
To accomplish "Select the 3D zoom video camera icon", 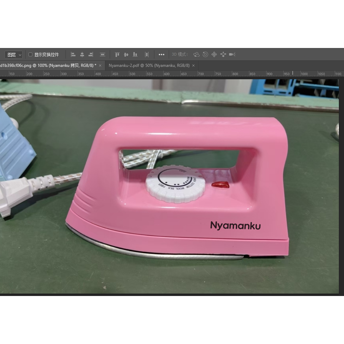I will pyautogui.click(x=232, y=55).
